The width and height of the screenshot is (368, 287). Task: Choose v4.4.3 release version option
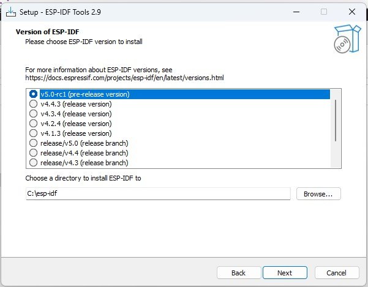click(33, 104)
